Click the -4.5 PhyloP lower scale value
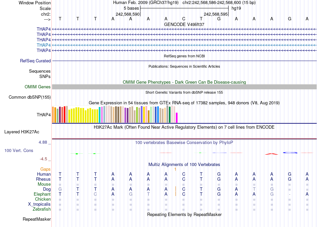The image size is (317, 227). pos(43,159)
